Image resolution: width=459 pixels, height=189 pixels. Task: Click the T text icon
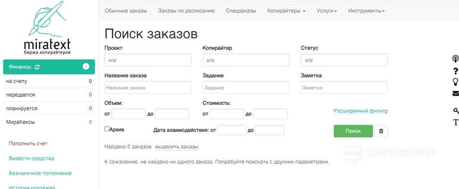click(x=456, y=122)
